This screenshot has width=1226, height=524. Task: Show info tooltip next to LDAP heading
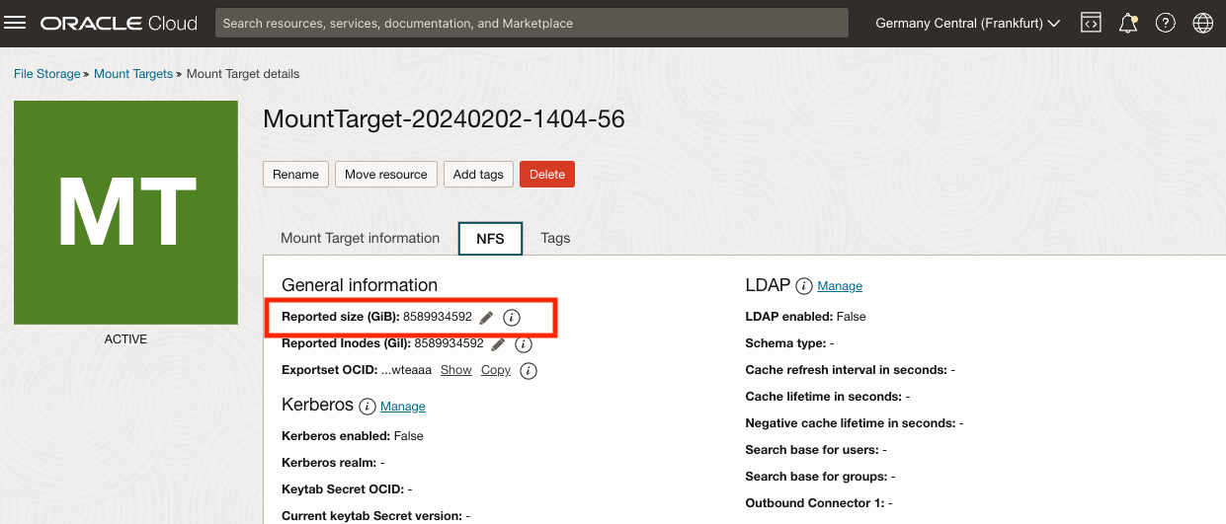point(804,286)
